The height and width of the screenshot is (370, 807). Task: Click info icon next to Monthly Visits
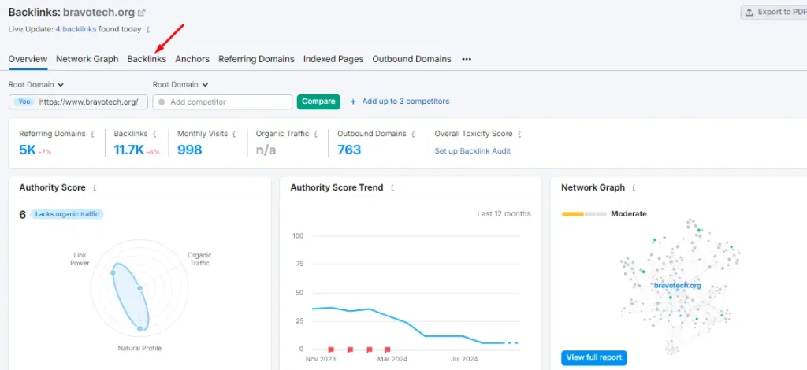coord(234,134)
